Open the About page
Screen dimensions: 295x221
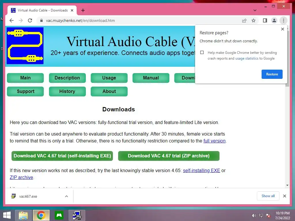coord(109,91)
